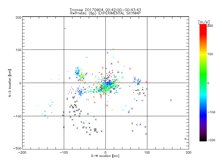Image resolution: width=222 pixels, height=166 pixels.
Task: Click the colorbar label "-200" at bottom
Action: click(211, 140)
